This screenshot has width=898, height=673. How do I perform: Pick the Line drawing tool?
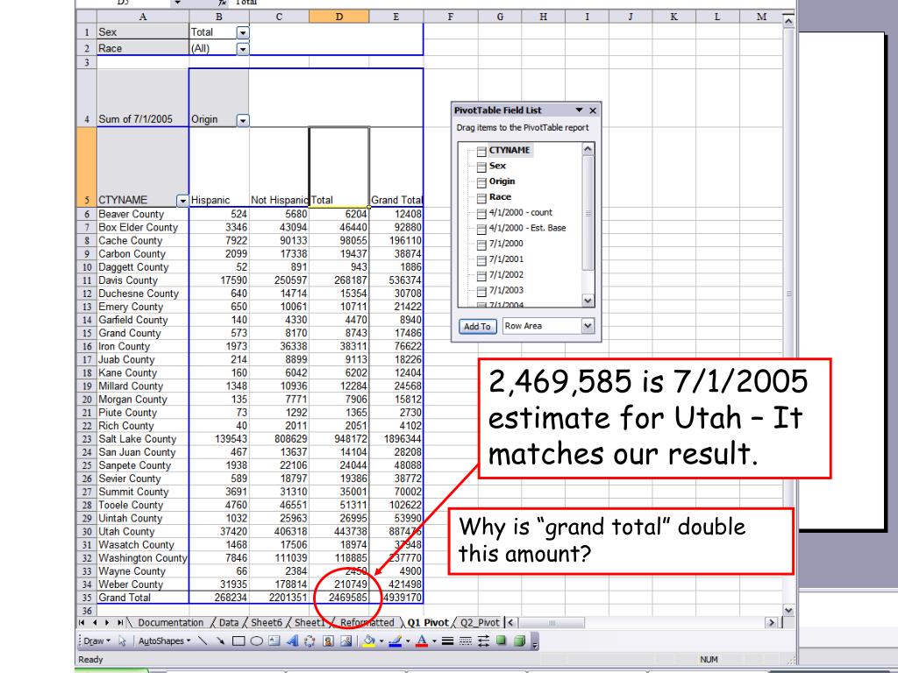pyautogui.click(x=203, y=641)
